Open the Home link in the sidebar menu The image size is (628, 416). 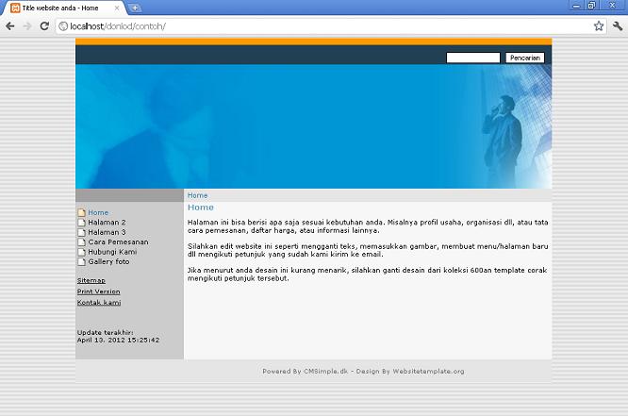coord(98,212)
